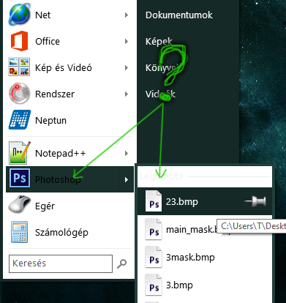
Task: Expand the Net submenu arrow
Action: coord(127,15)
